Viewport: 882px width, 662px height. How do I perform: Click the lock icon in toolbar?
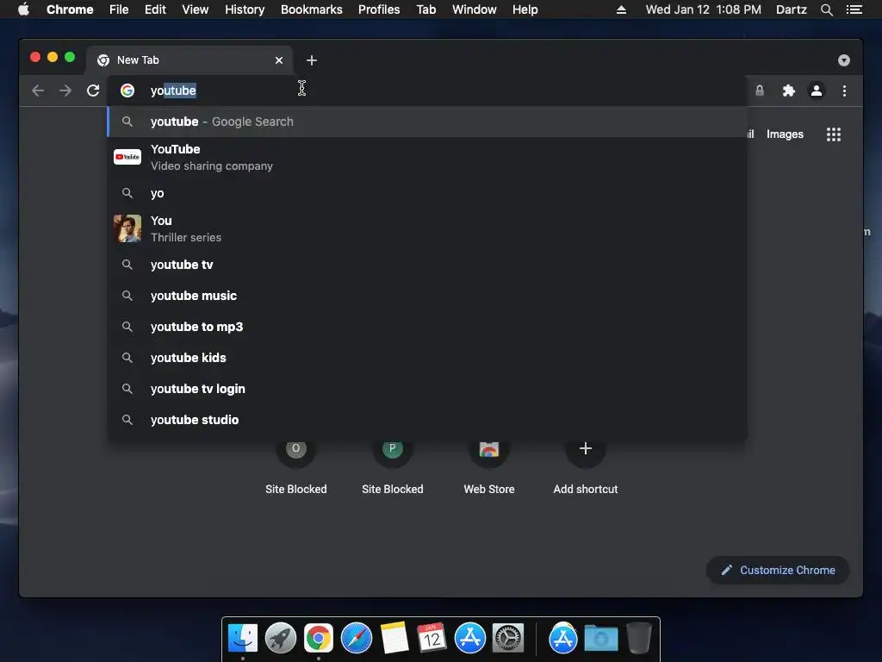click(760, 91)
